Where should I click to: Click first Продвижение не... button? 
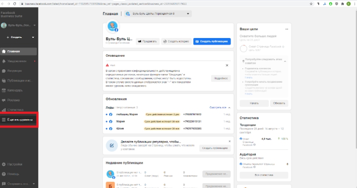216,174
